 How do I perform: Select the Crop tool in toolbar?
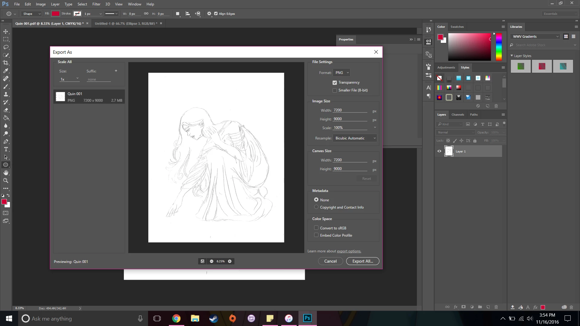pos(6,63)
